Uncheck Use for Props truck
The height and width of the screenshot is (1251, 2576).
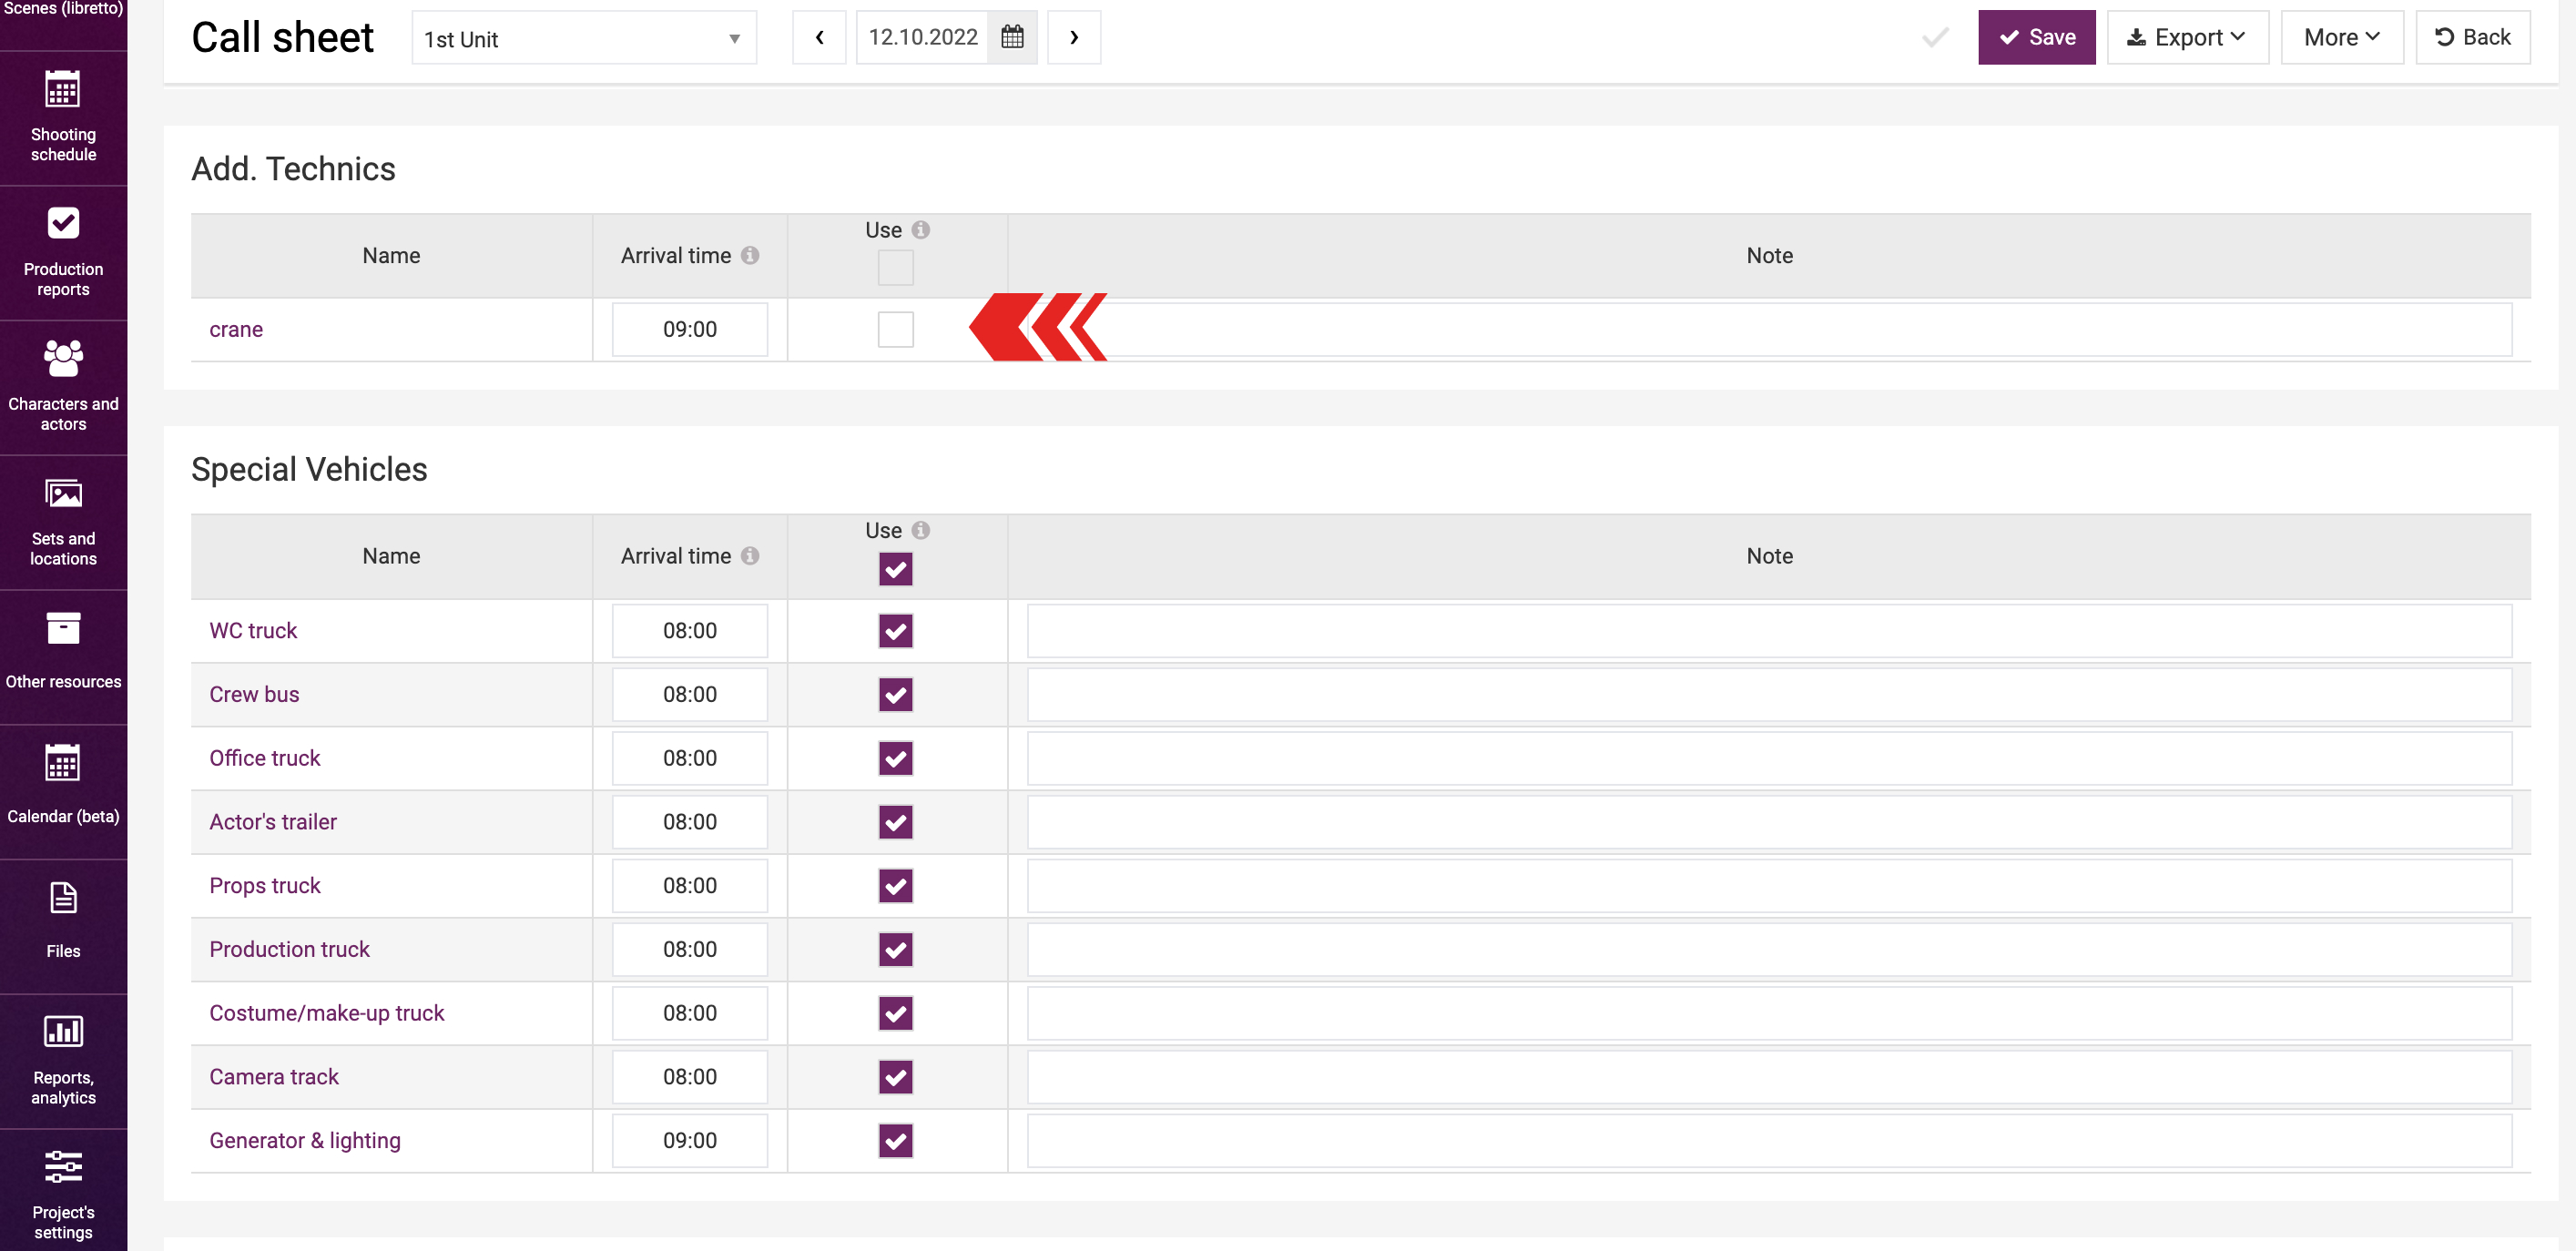tap(896, 886)
